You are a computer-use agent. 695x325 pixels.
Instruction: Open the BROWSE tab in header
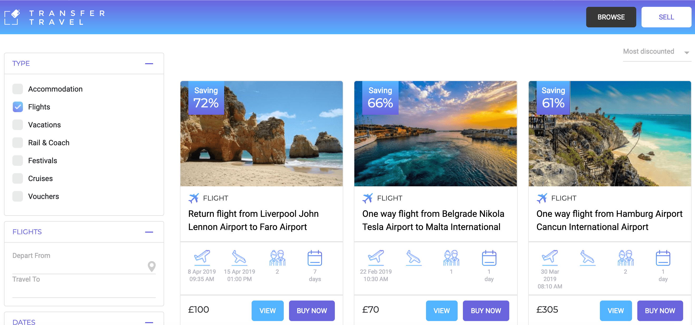coord(611,17)
